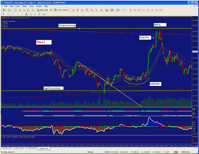This screenshot has width=199, height=154.
Task: Open the Help menu
Action: tap(46, 6)
